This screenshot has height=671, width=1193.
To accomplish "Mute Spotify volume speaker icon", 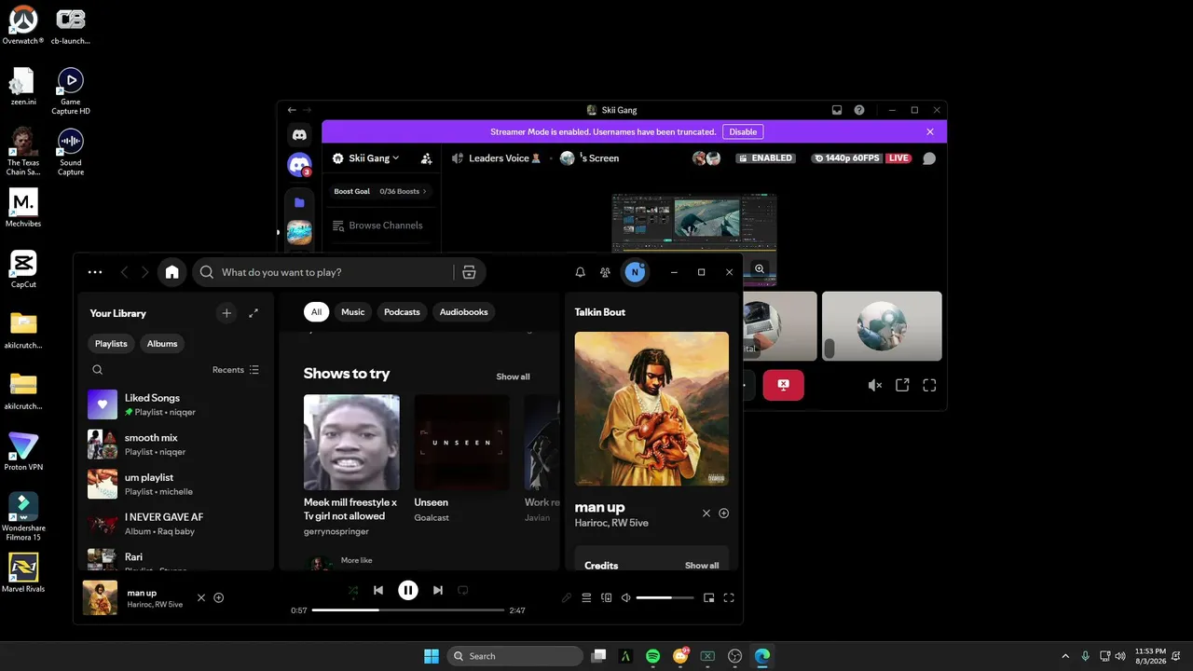I will (x=626, y=597).
